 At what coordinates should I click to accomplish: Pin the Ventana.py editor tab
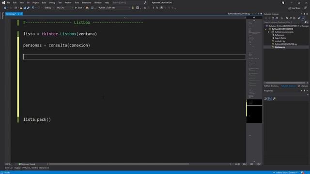[x=18, y=14]
